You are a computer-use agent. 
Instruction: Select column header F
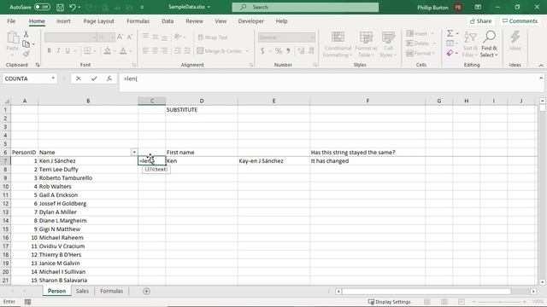pyautogui.click(x=368, y=101)
